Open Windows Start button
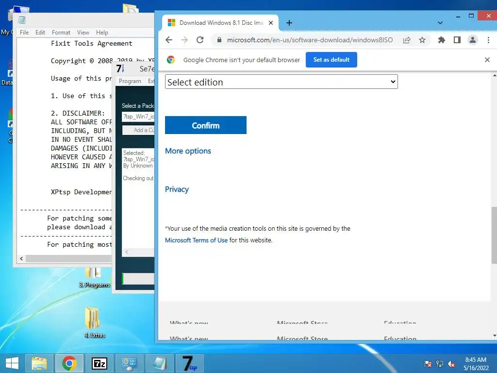The image size is (497, 373). [x=12, y=363]
